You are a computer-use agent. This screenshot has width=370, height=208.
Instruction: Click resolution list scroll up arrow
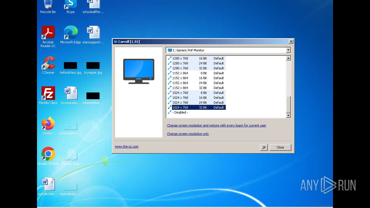click(x=288, y=58)
